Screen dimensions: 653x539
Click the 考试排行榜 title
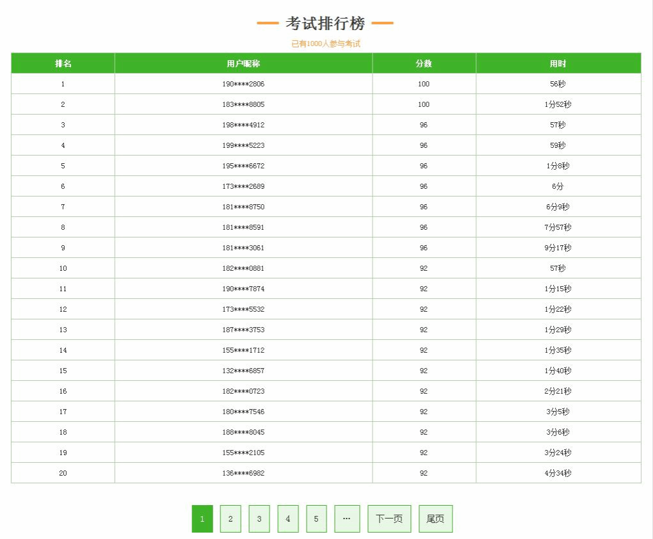click(x=325, y=24)
